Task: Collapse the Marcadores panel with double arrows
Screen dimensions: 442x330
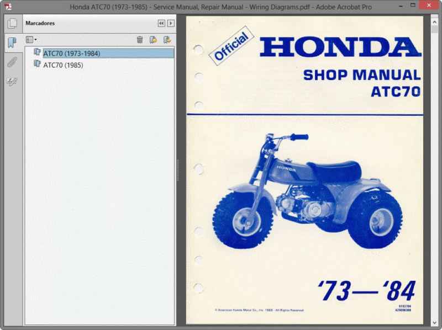Action: click(160, 23)
